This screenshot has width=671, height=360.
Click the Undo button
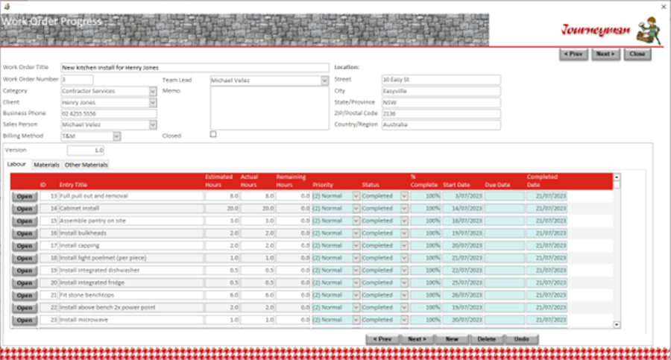click(521, 339)
